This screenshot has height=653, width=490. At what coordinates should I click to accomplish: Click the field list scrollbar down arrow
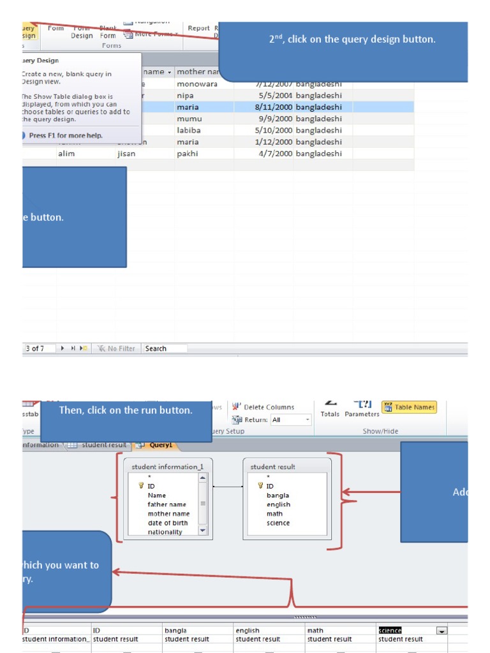(x=202, y=530)
